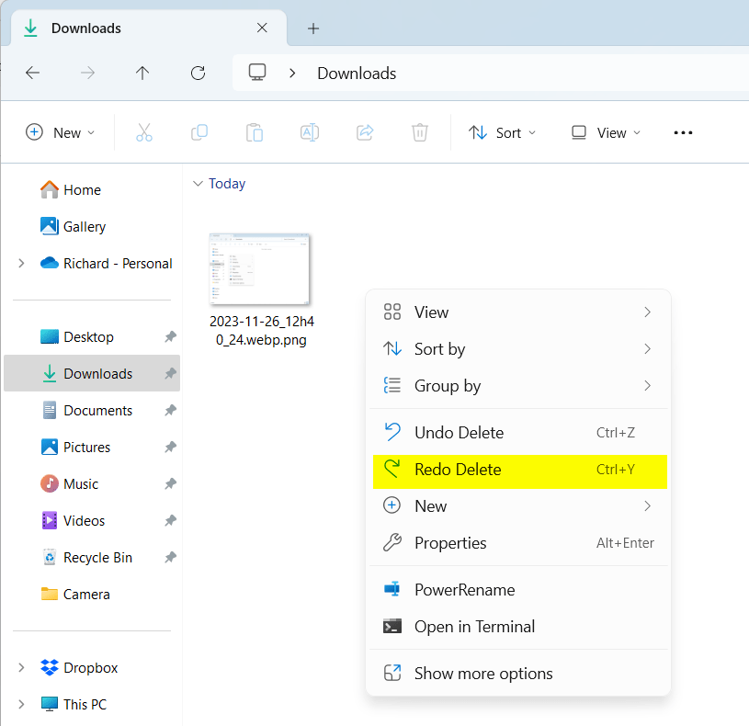This screenshot has height=726, width=749.
Task: Navigate to the Pictures folder in sidebar
Action: coord(87,447)
